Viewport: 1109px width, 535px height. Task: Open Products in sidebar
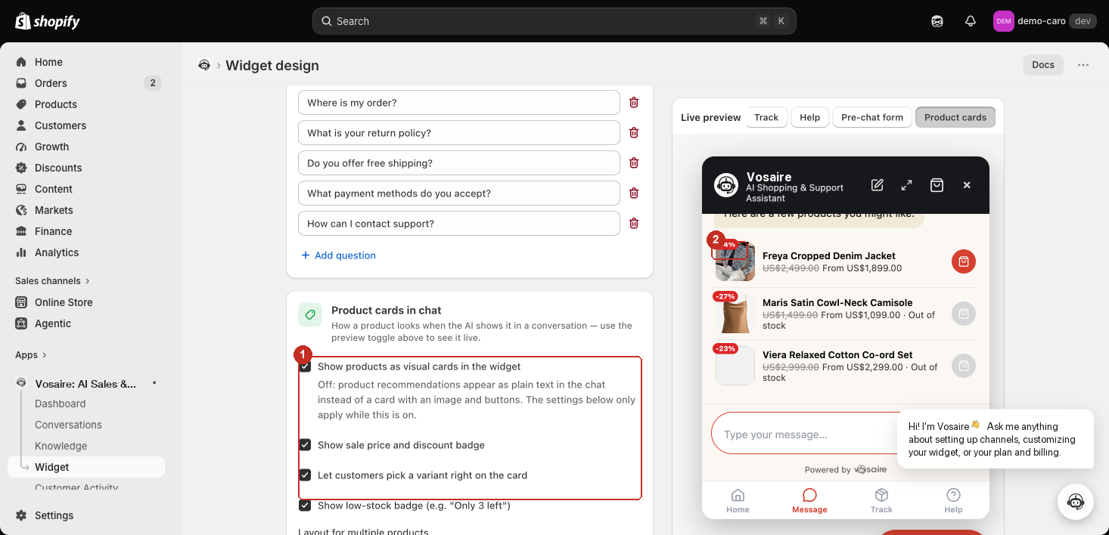tap(56, 104)
